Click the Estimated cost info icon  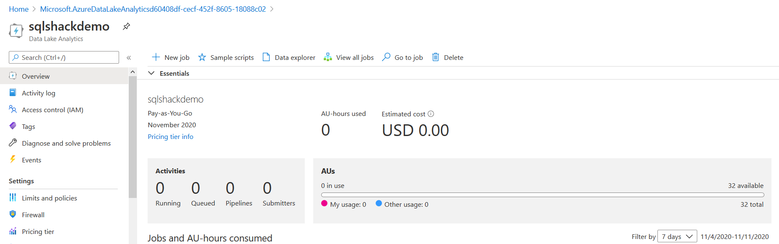point(431,114)
